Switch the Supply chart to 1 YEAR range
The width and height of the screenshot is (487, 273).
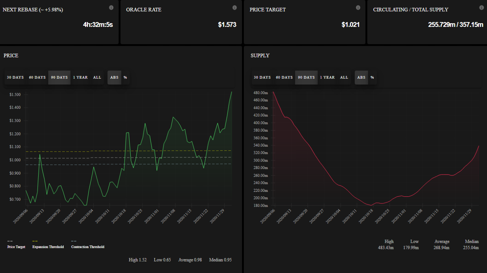coord(327,77)
